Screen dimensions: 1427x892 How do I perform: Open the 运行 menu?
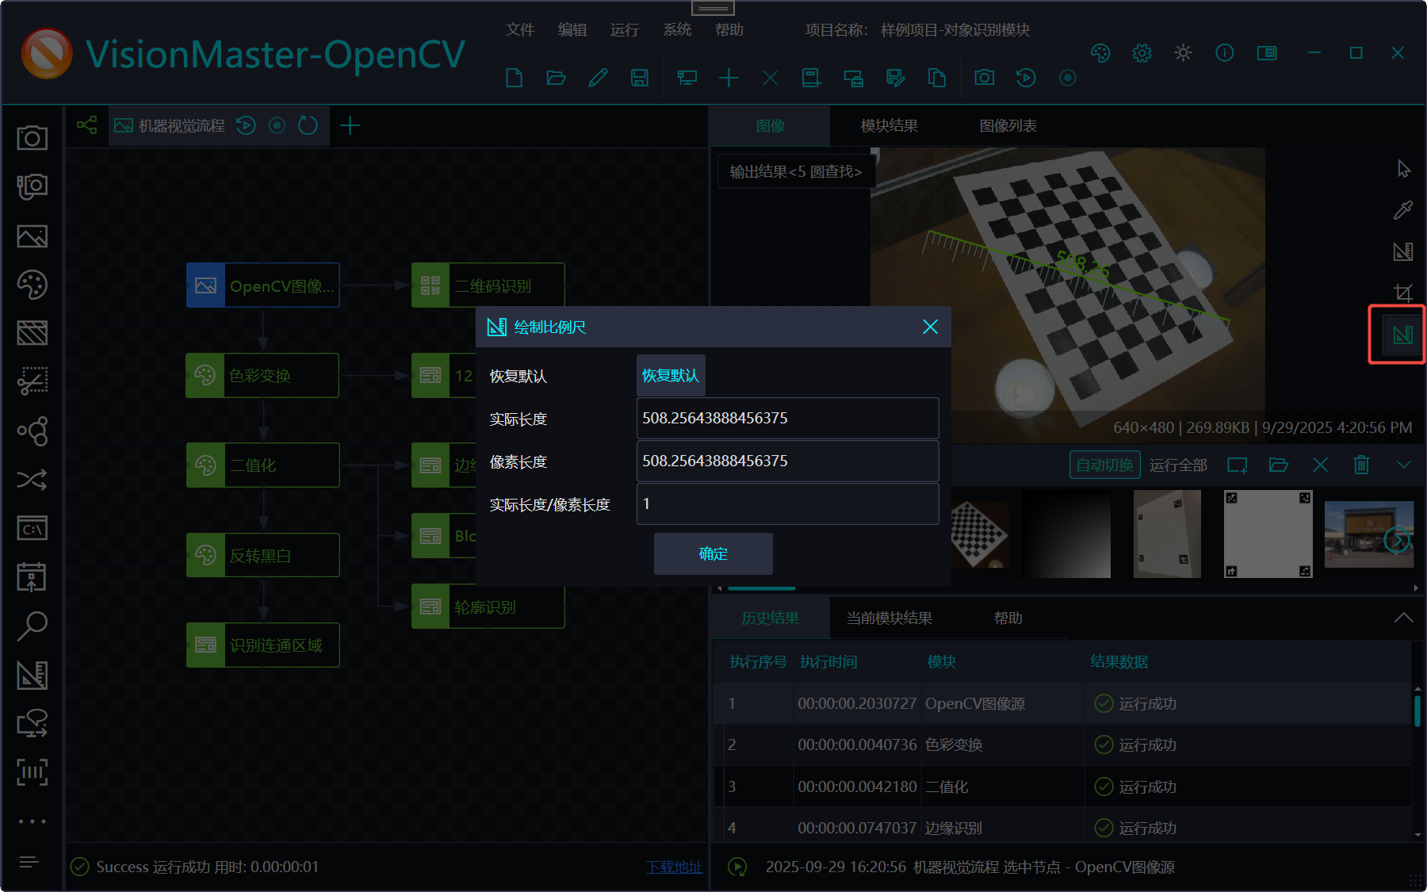pyautogui.click(x=625, y=29)
